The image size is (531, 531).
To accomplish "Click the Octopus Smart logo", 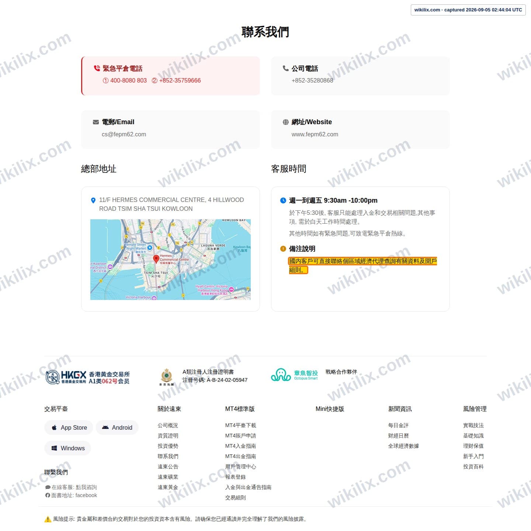I will tap(294, 375).
